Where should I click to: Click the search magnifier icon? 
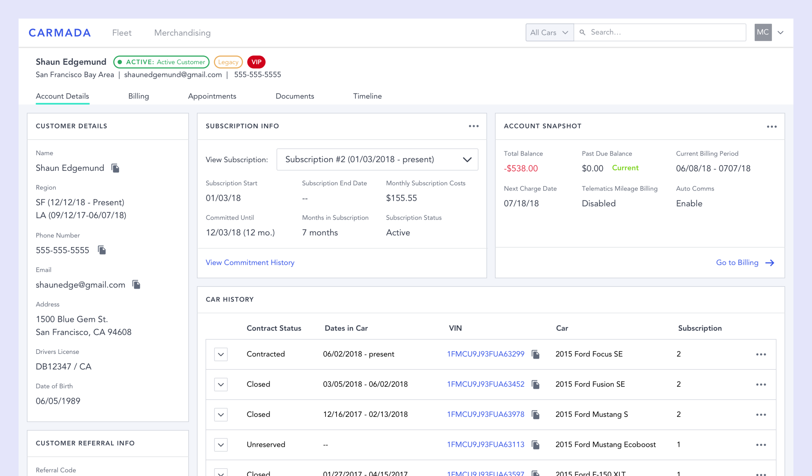[x=582, y=32]
